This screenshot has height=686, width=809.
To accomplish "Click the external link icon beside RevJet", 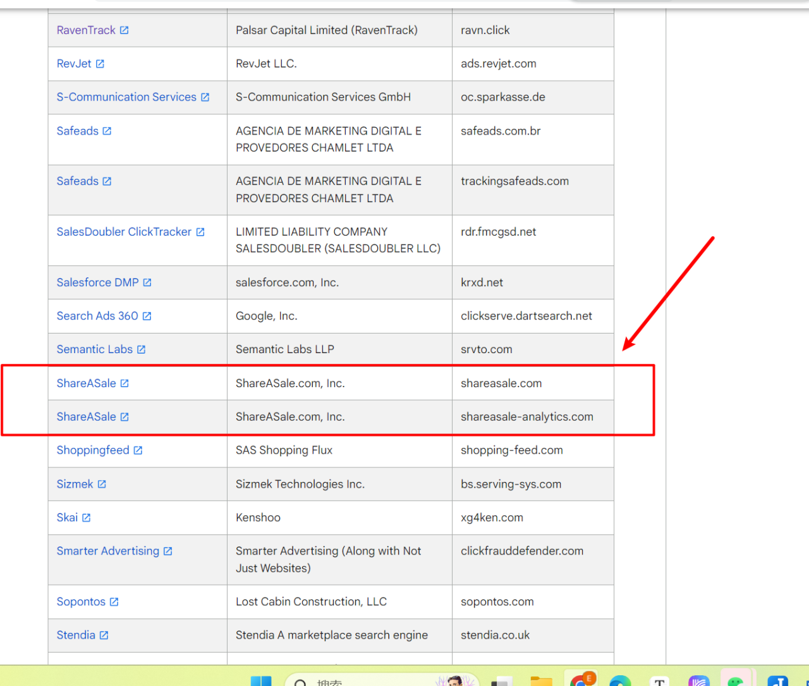I will coord(100,64).
